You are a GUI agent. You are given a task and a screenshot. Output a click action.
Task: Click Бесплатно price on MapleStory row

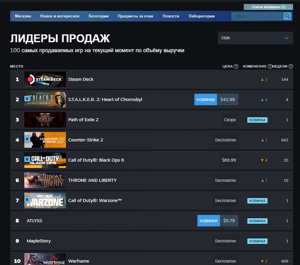pyautogui.click(x=226, y=241)
